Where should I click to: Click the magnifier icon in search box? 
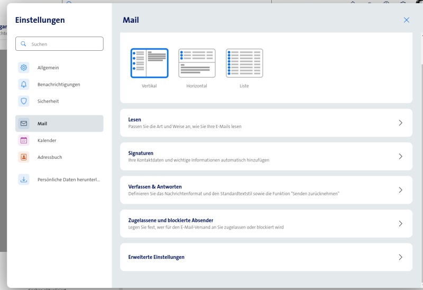pyautogui.click(x=23, y=44)
